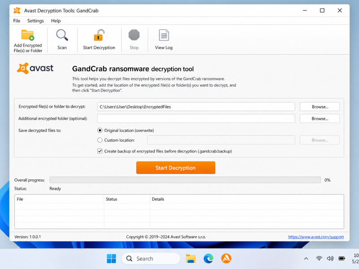Click the battery tray icon

[x=341, y=259]
